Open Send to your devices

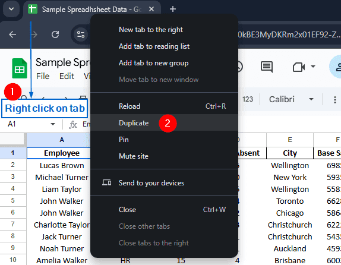click(164, 183)
